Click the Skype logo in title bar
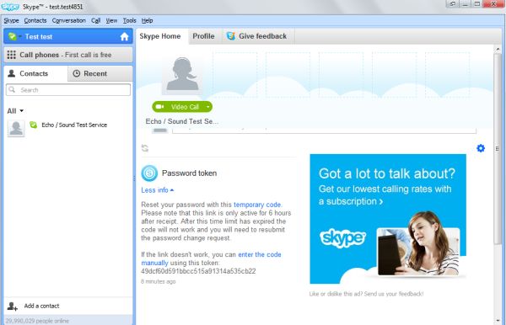 10,7
